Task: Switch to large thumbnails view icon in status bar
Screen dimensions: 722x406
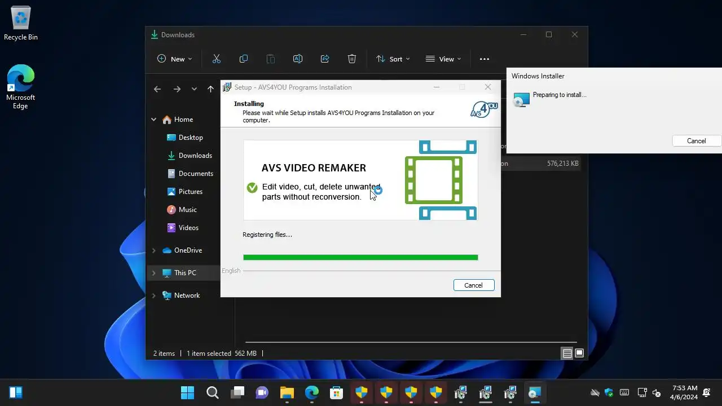Action: (579, 354)
